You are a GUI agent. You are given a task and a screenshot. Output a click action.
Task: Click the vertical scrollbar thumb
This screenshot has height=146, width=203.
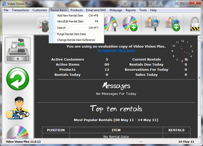click(199, 78)
